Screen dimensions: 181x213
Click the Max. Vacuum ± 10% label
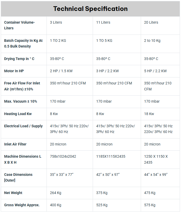[21, 101]
